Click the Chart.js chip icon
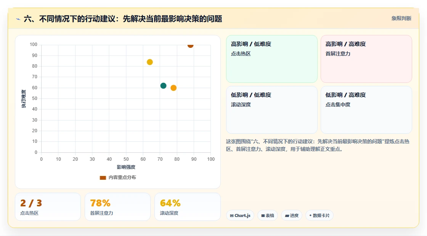 tap(231, 215)
